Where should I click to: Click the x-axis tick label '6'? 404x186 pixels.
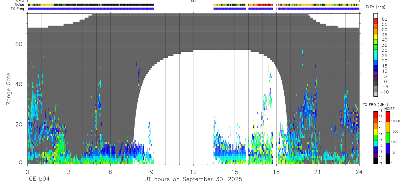pos(110,172)
